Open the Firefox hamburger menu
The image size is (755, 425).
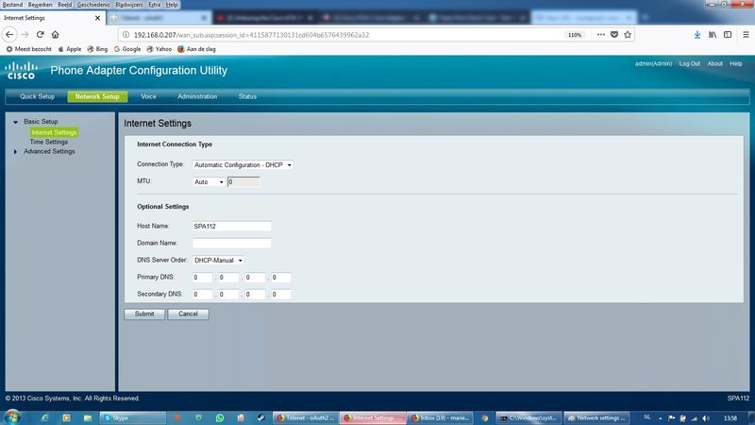coord(744,34)
